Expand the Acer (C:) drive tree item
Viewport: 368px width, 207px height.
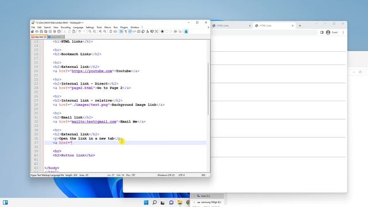[194, 195]
